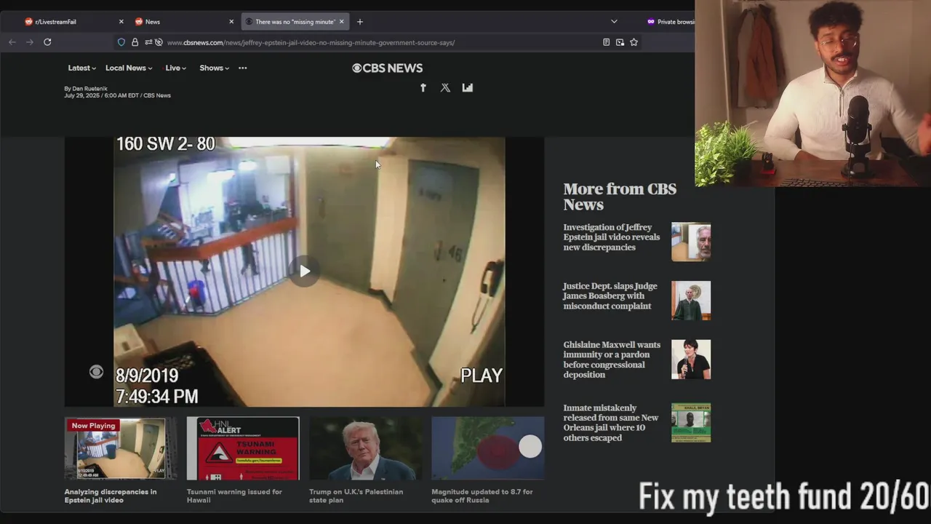This screenshot has height=524, width=931.
Task: Go forward using the browser forward arrow
Action: pos(30,42)
